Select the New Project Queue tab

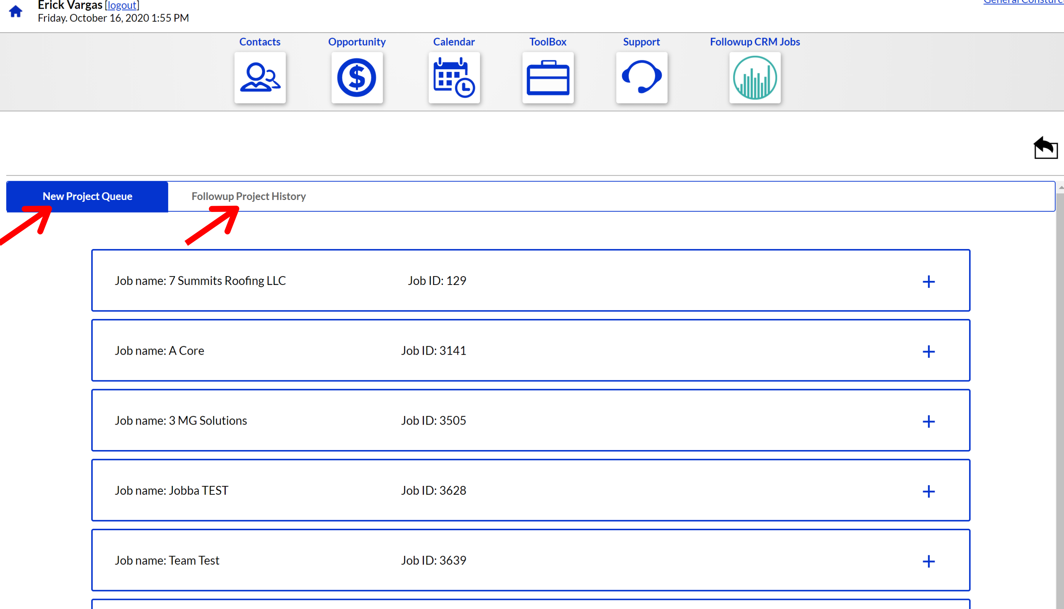[87, 196]
